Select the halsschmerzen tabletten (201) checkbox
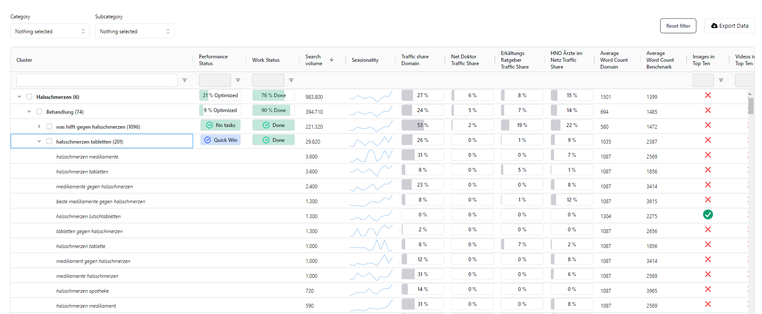The image size is (762, 314). pyautogui.click(x=49, y=141)
